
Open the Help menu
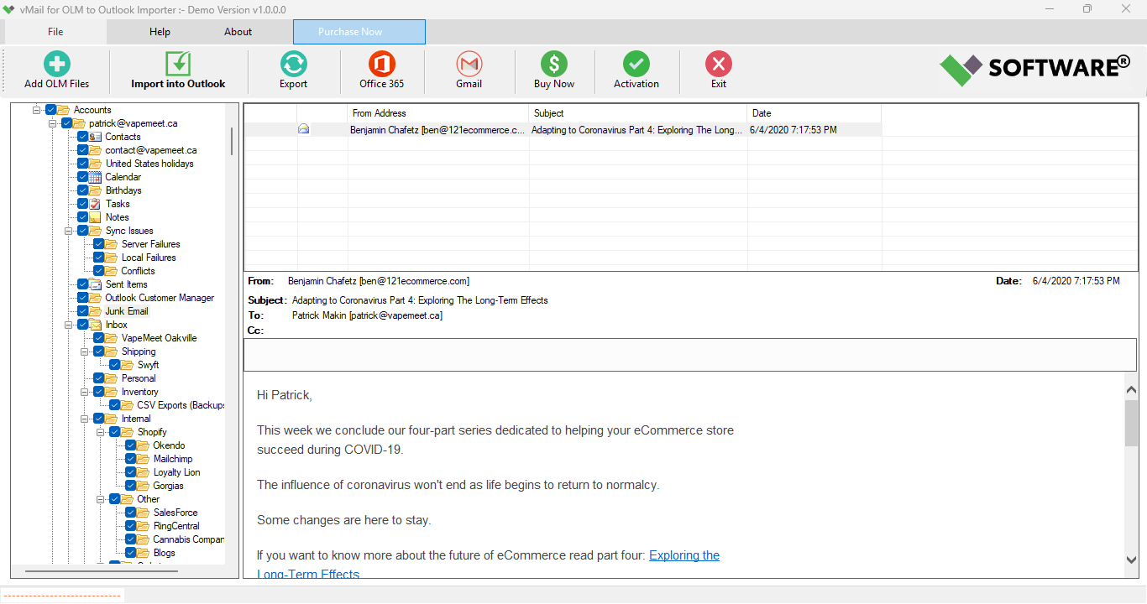point(160,32)
